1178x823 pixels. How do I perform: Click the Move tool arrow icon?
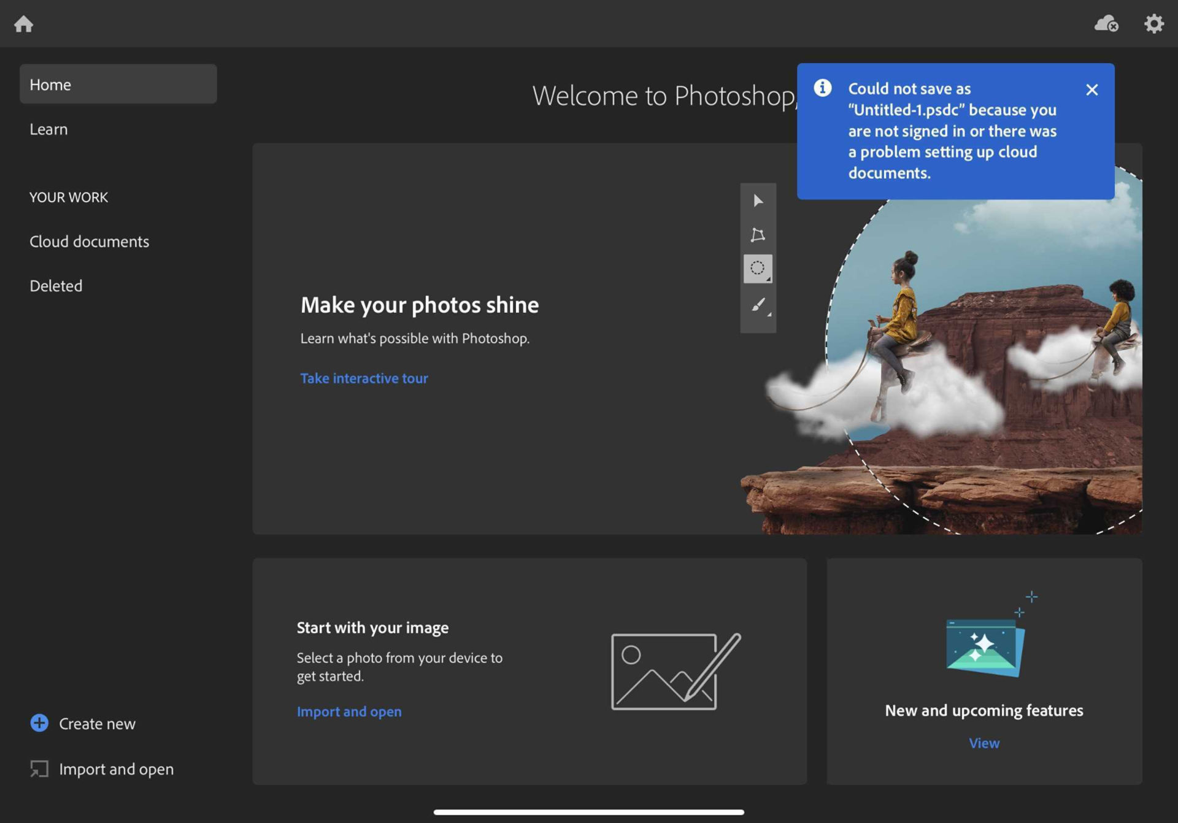pos(758,201)
